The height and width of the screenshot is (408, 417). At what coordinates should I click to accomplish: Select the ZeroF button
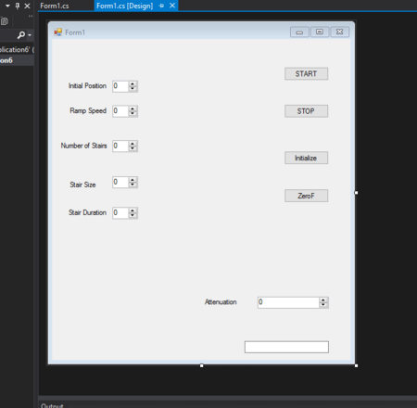tap(306, 196)
